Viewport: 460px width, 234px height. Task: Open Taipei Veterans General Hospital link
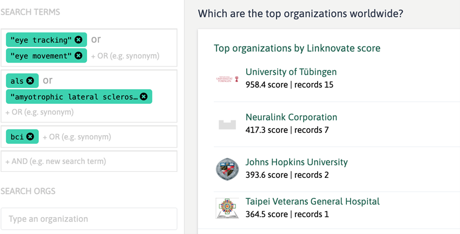312,202
